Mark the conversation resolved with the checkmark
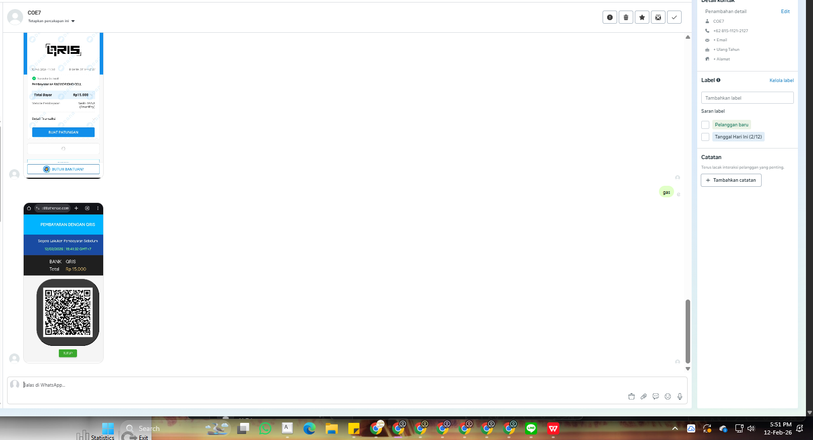 click(x=674, y=18)
